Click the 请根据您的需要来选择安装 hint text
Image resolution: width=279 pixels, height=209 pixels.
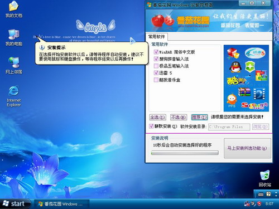tap(237, 117)
